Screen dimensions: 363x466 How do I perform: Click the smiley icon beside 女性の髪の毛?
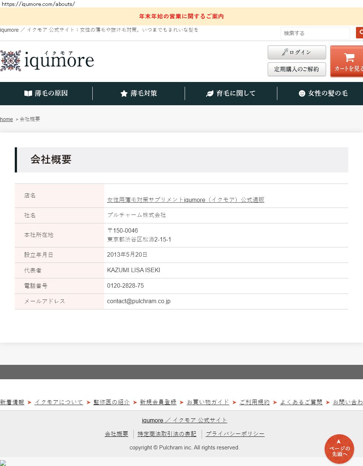tap(302, 93)
